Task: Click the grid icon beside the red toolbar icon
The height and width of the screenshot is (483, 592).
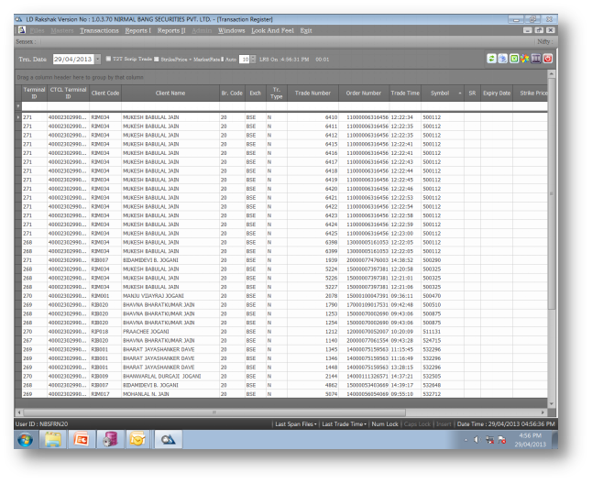Action: click(536, 59)
